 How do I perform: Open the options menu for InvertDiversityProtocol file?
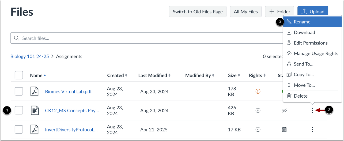point(312,130)
